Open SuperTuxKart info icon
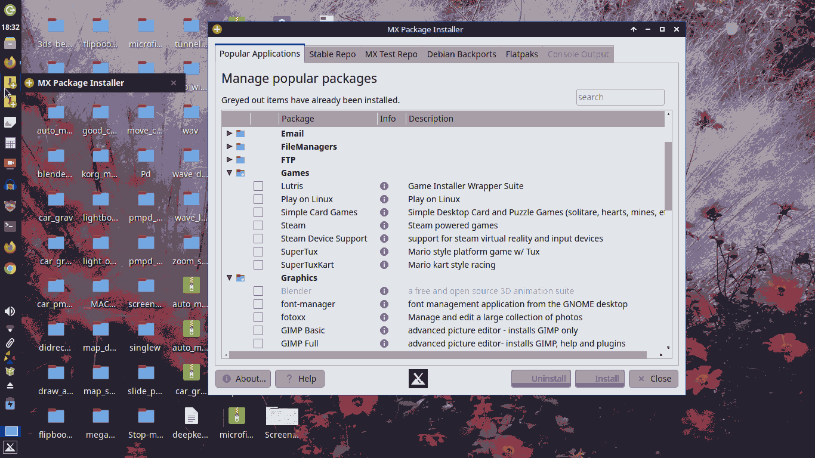Screen dimensions: 815x458 [x=384, y=265]
